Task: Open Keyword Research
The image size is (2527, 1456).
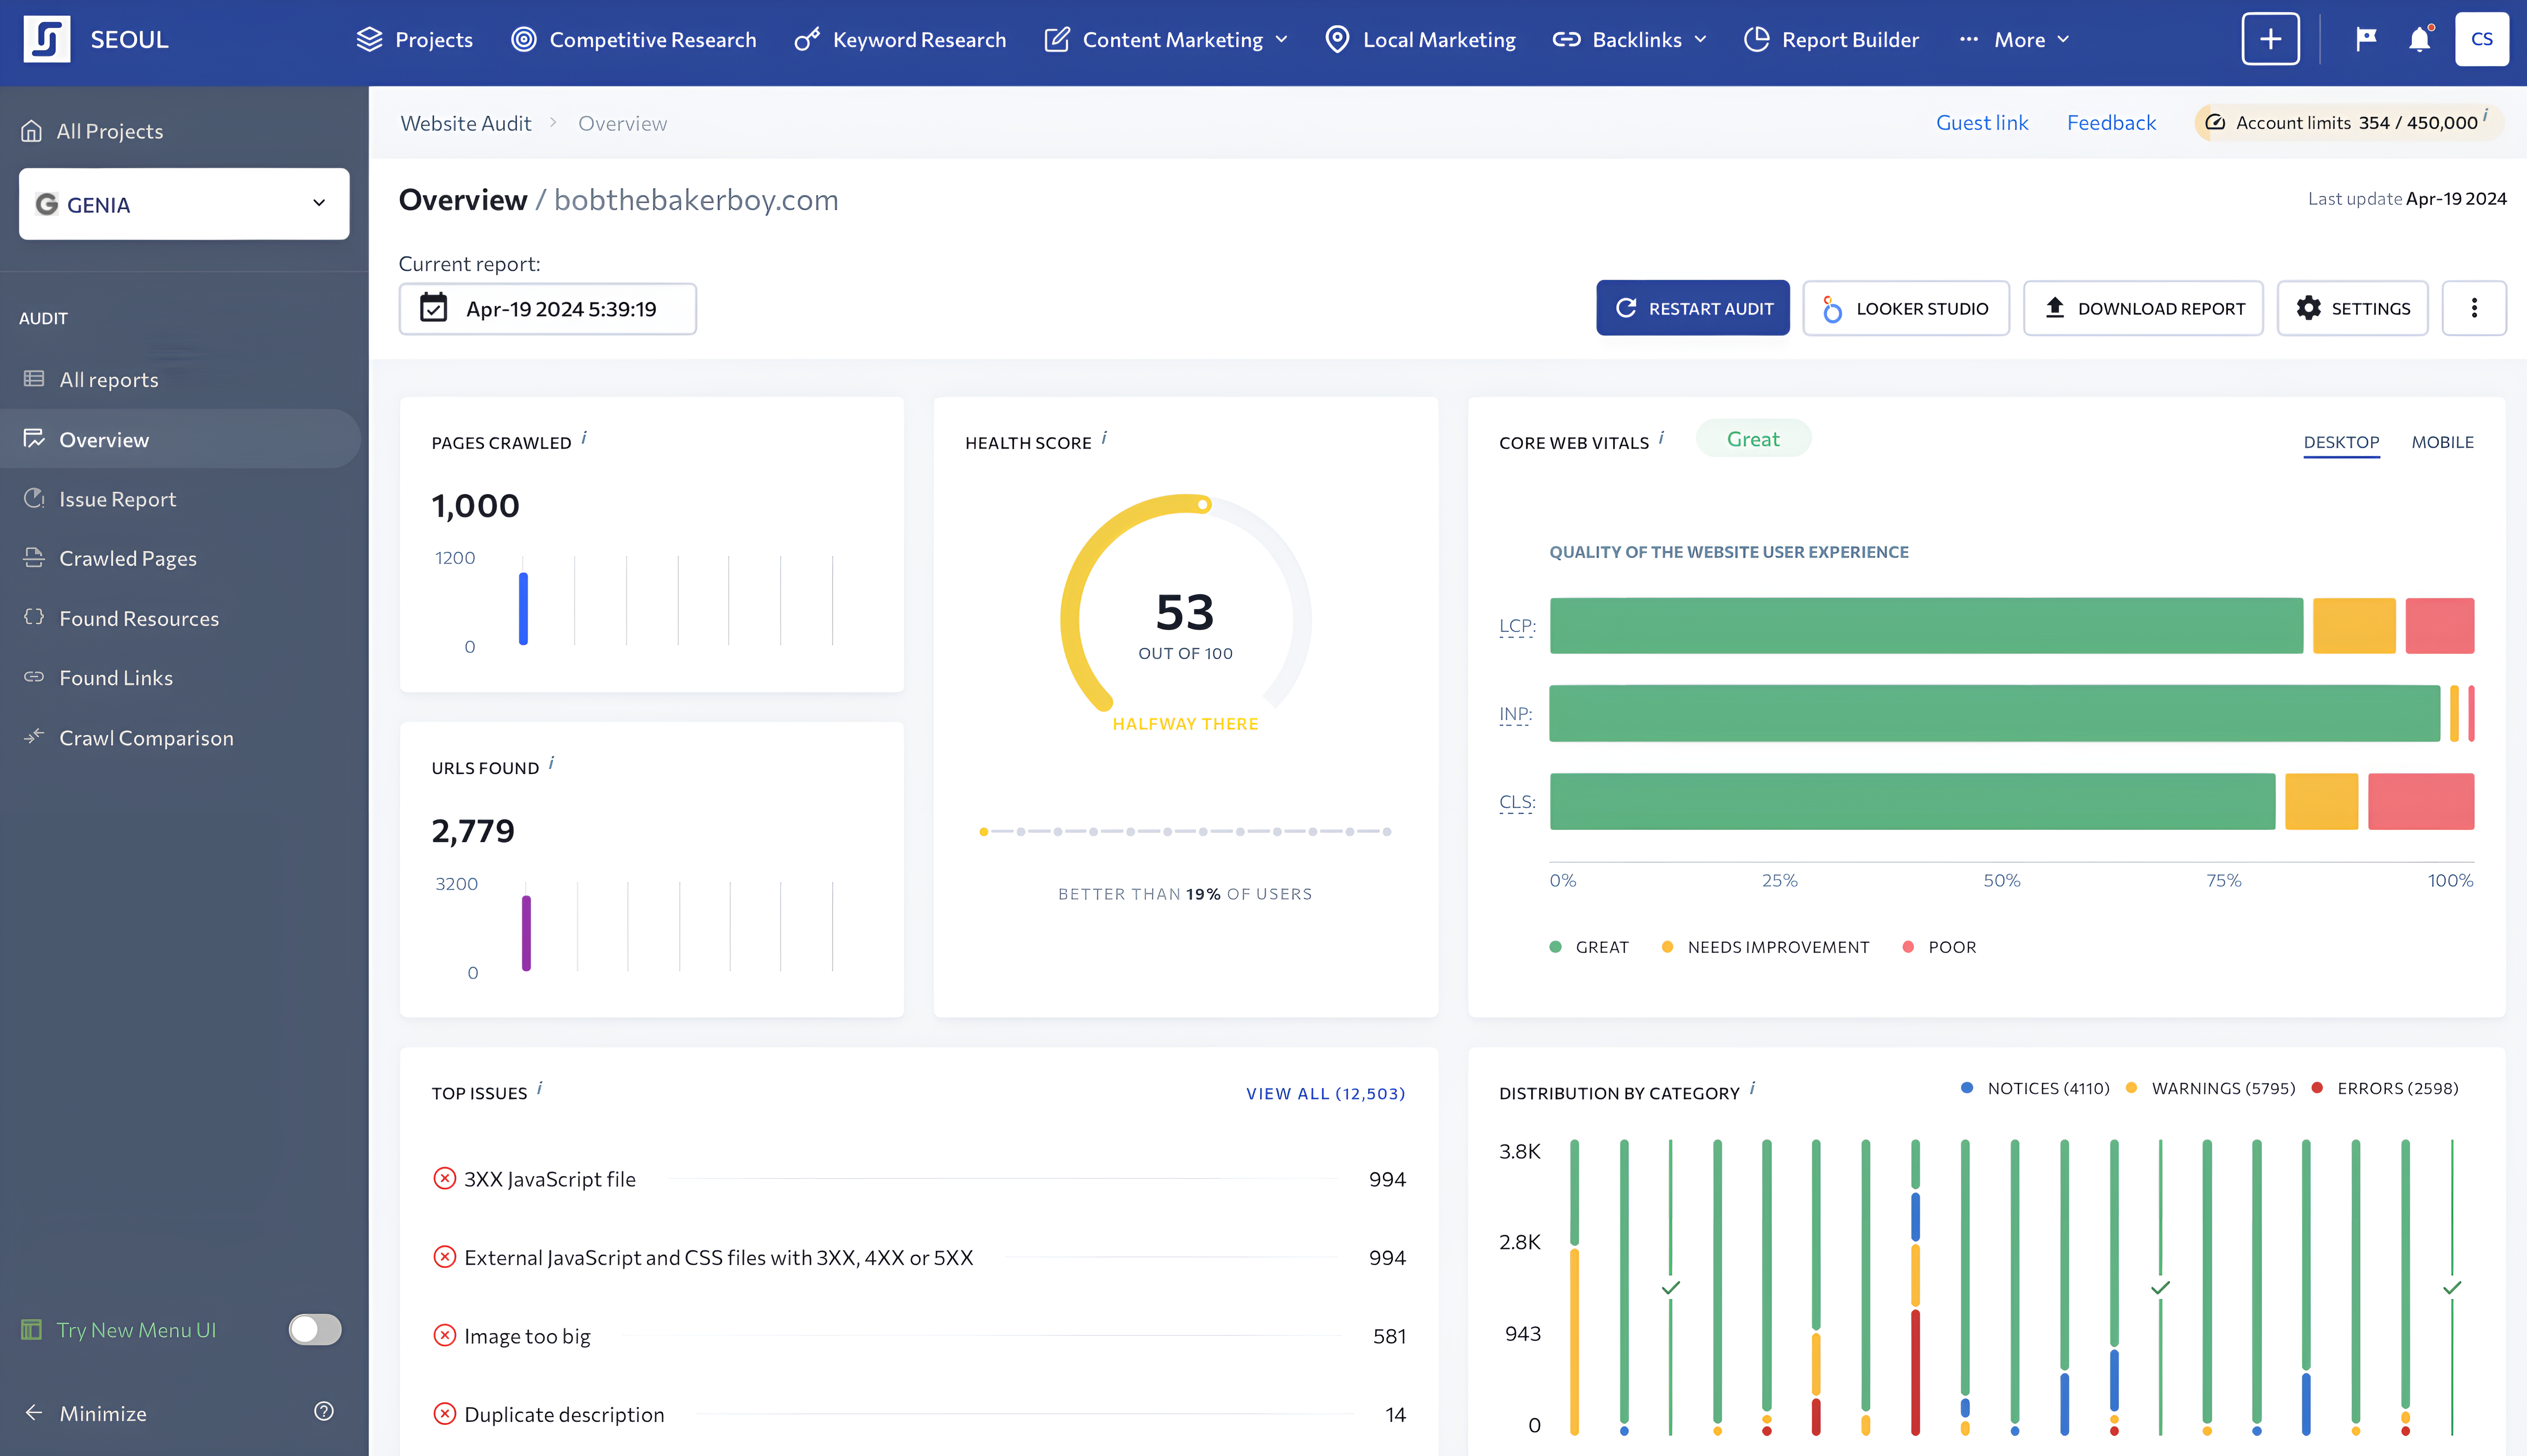Action: click(x=900, y=39)
